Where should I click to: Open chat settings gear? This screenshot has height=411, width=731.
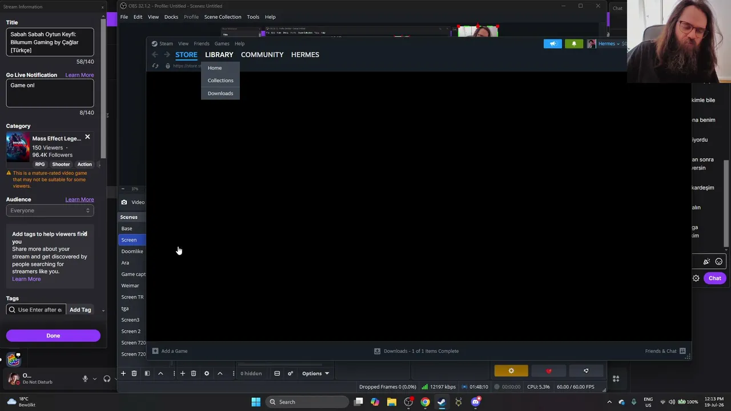click(696, 279)
